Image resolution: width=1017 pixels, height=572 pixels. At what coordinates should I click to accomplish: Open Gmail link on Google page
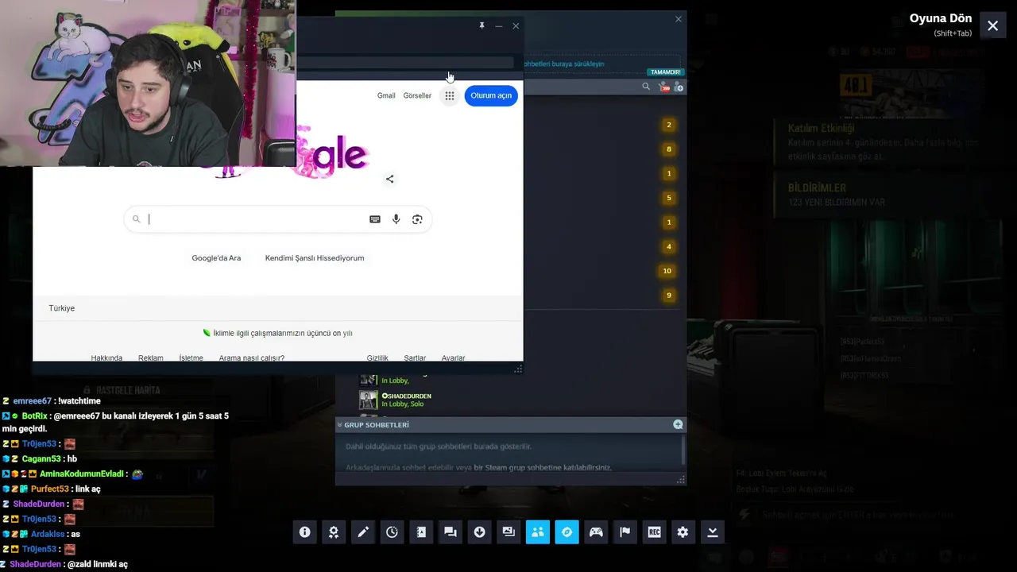tap(386, 95)
